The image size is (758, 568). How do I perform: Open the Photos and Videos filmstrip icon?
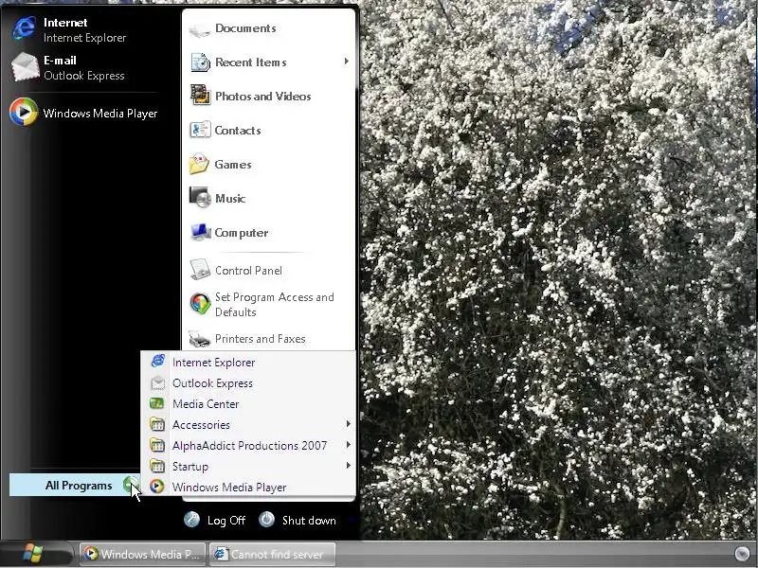pos(200,95)
